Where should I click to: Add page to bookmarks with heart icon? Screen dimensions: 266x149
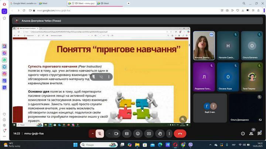(x=238, y=10)
